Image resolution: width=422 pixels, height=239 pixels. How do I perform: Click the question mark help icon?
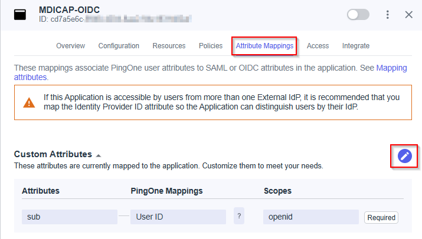pos(239,217)
